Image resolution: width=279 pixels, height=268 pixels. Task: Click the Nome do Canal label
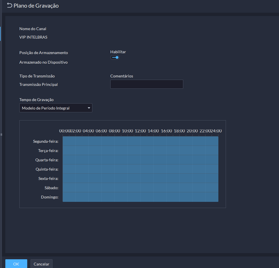coord(33,29)
